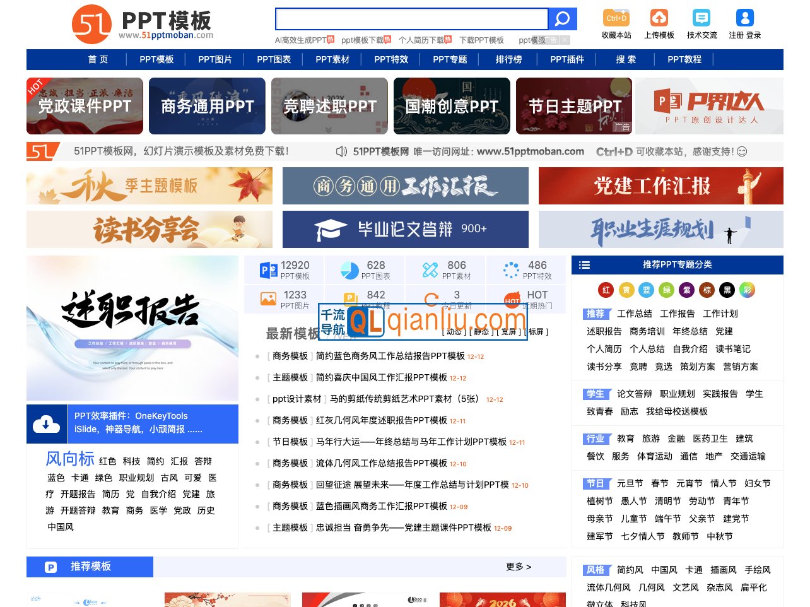Switch to the PPT特效 navigation tab
Viewport: 810px width, 607px height.
(x=390, y=59)
